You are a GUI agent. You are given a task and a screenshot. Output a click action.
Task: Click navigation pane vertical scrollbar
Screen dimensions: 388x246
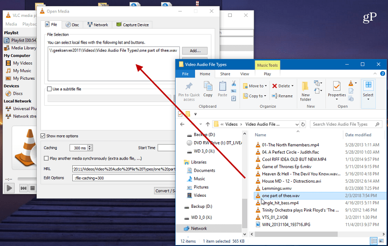click(x=244, y=214)
